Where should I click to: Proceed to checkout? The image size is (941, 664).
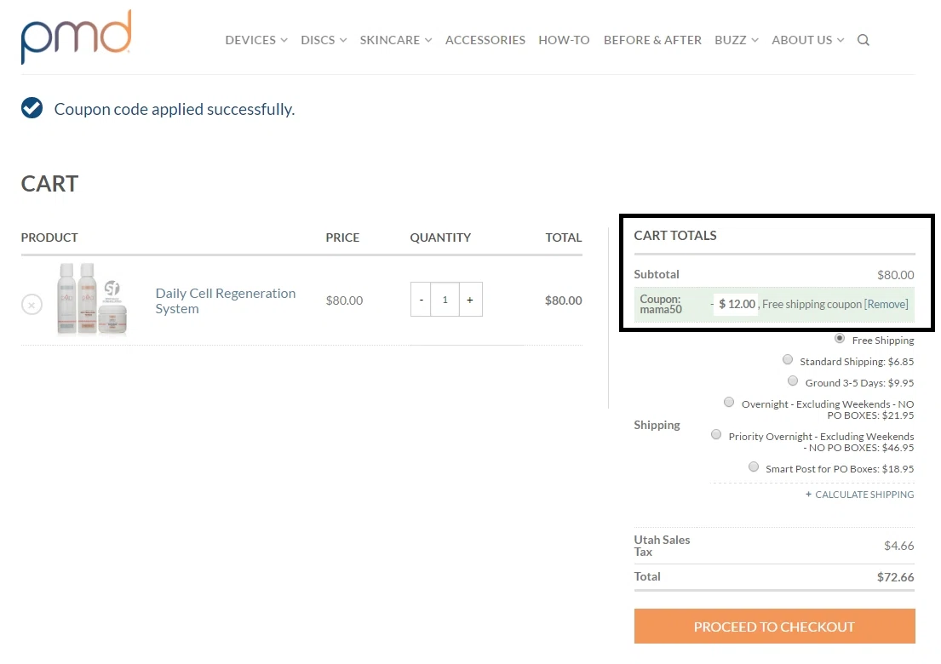point(774,627)
